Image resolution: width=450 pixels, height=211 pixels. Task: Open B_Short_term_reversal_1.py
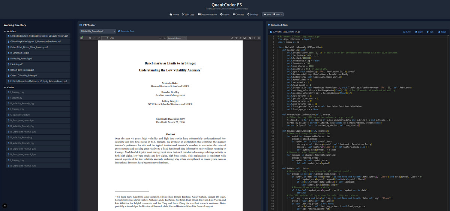39,154
